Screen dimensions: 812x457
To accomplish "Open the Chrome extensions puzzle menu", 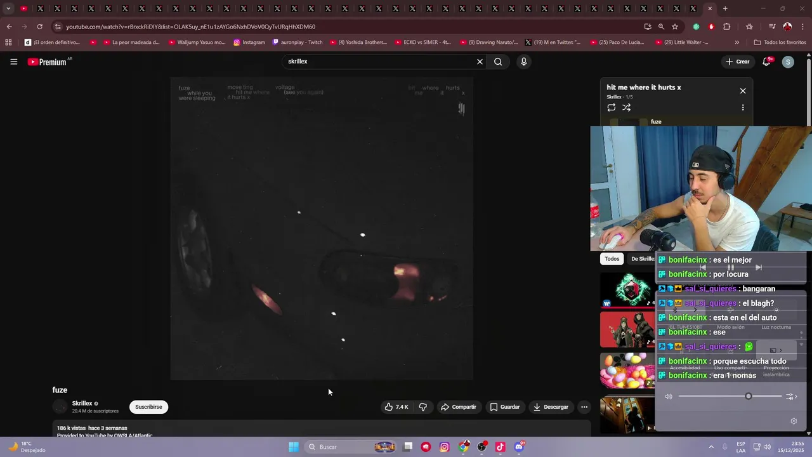I will pos(727,27).
